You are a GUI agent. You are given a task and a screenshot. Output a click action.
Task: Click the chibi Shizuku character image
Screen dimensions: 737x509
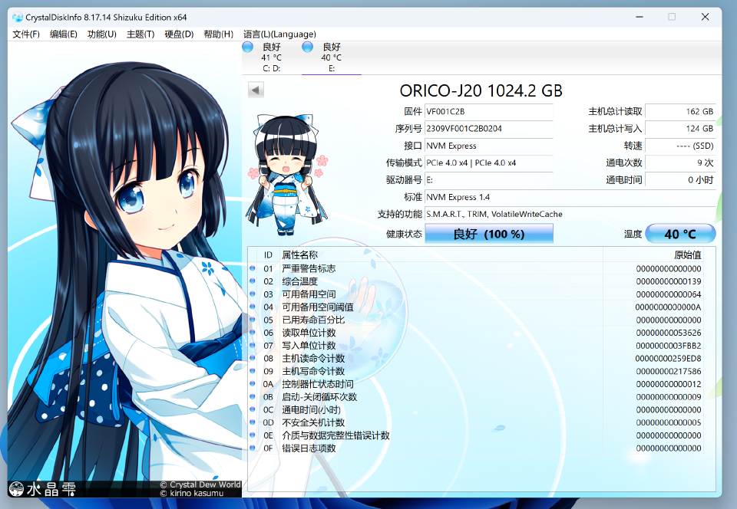click(x=286, y=175)
